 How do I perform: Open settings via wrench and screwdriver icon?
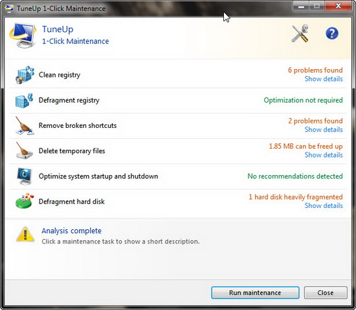tap(300, 34)
